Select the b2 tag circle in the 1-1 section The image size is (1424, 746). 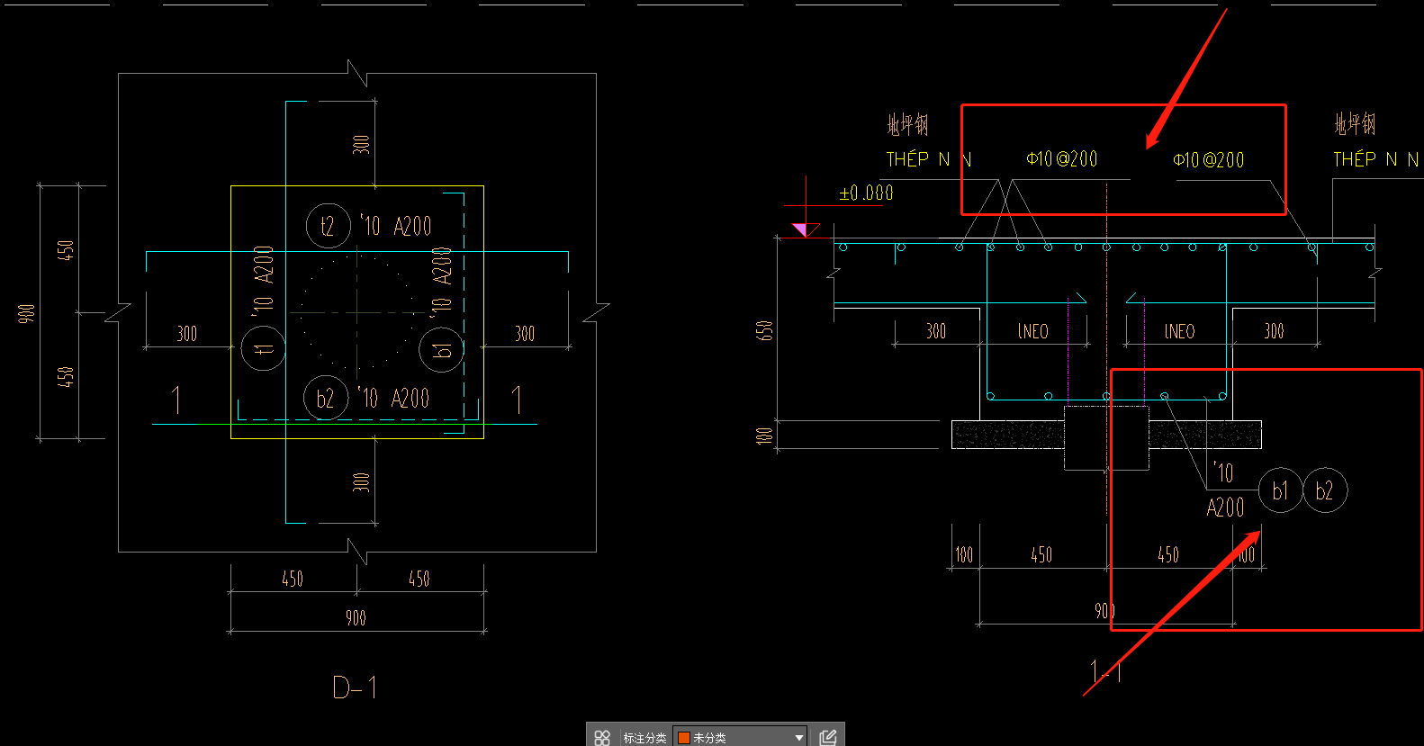(x=1324, y=490)
